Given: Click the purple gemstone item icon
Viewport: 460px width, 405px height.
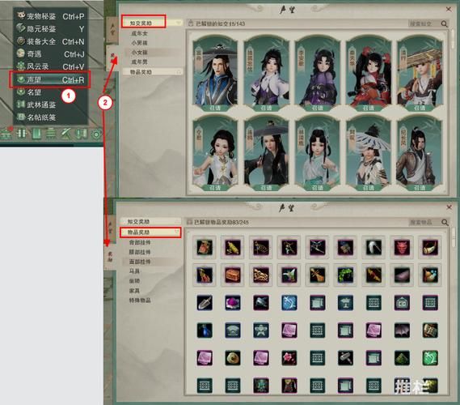Looking at the screenshot, I should (x=233, y=303).
